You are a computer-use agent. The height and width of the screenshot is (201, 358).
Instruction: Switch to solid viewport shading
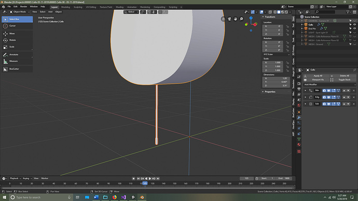[279, 12]
